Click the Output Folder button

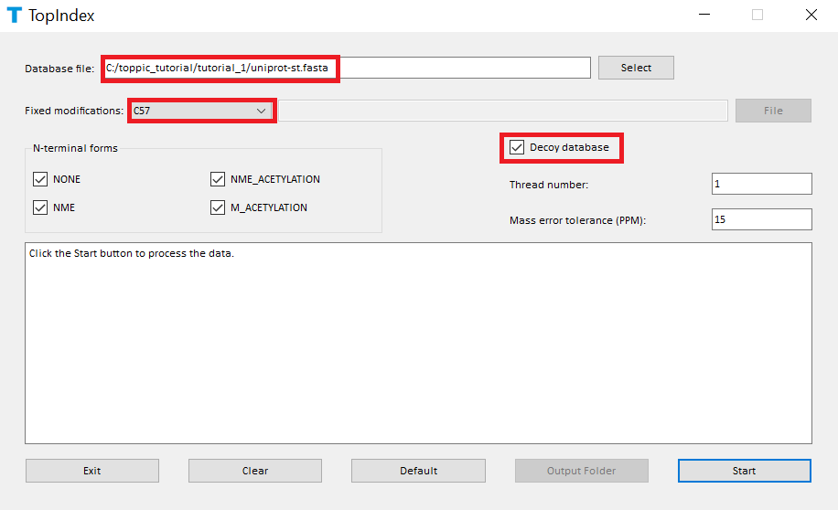(581, 471)
